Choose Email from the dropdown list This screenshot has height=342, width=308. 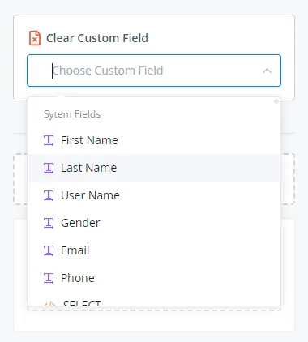[x=154, y=250]
